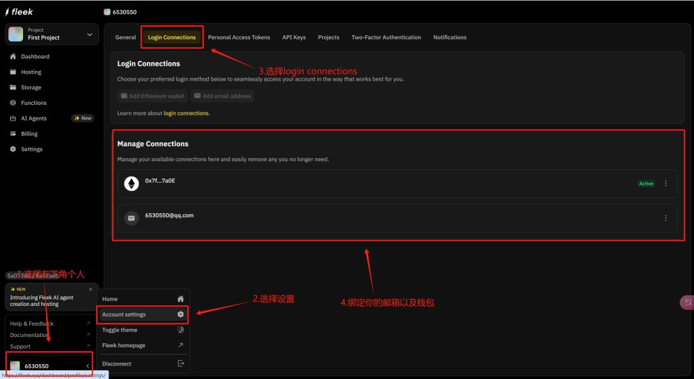Click Add email address button
Image resolution: width=694 pixels, height=379 pixels.
(x=222, y=96)
